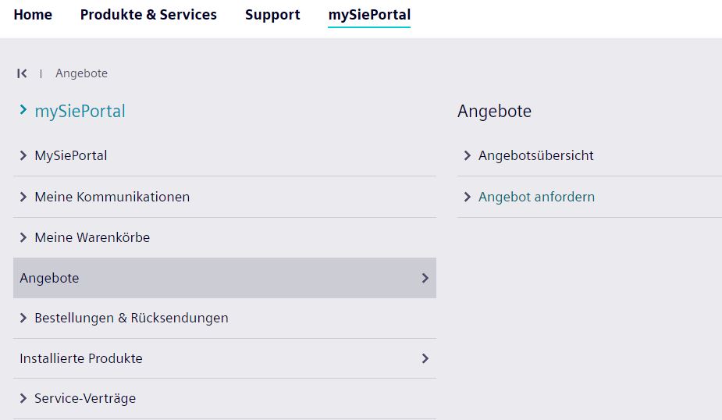Image resolution: width=722 pixels, height=420 pixels.
Task: Click chevron before Service-Verträge
Action: click(x=23, y=398)
